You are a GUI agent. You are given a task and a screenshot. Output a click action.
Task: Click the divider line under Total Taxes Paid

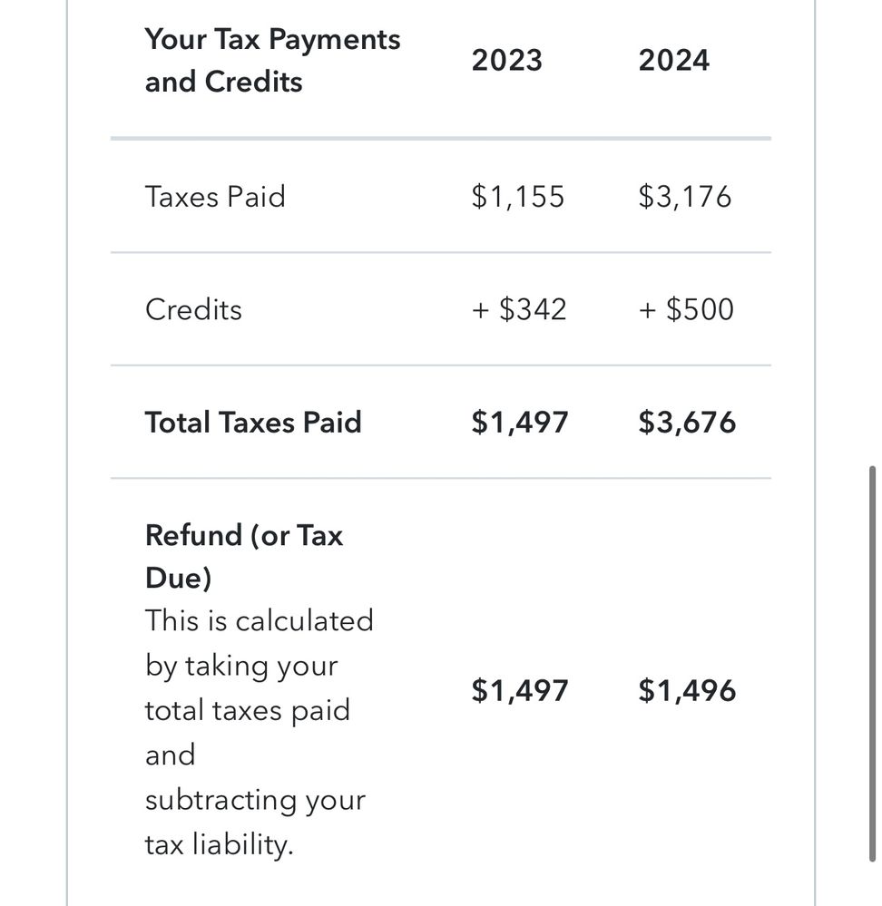440,478
